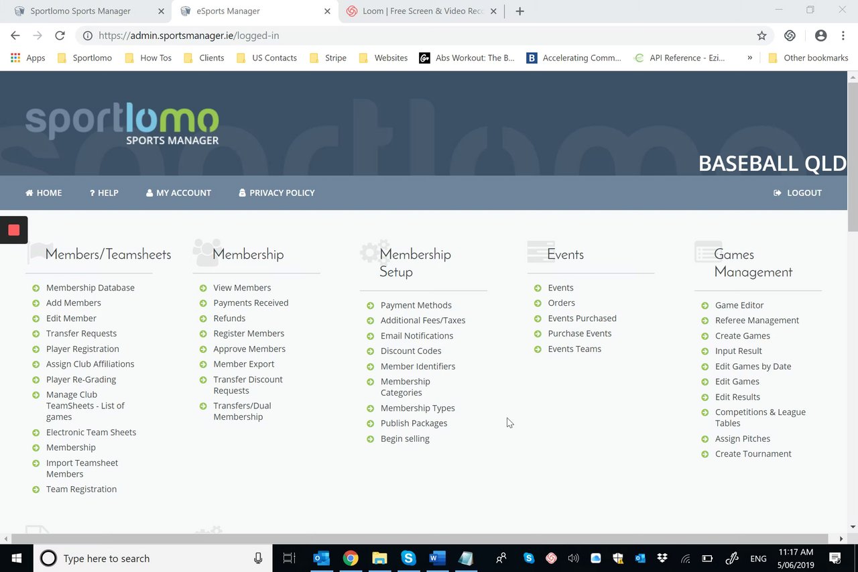Open Word from the taskbar
The image size is (858, 572).
(437, 558)
